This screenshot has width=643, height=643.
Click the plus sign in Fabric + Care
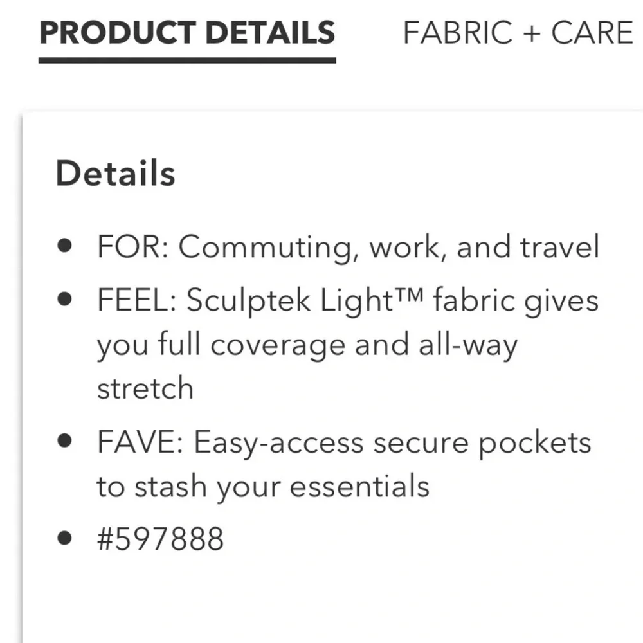532,33
